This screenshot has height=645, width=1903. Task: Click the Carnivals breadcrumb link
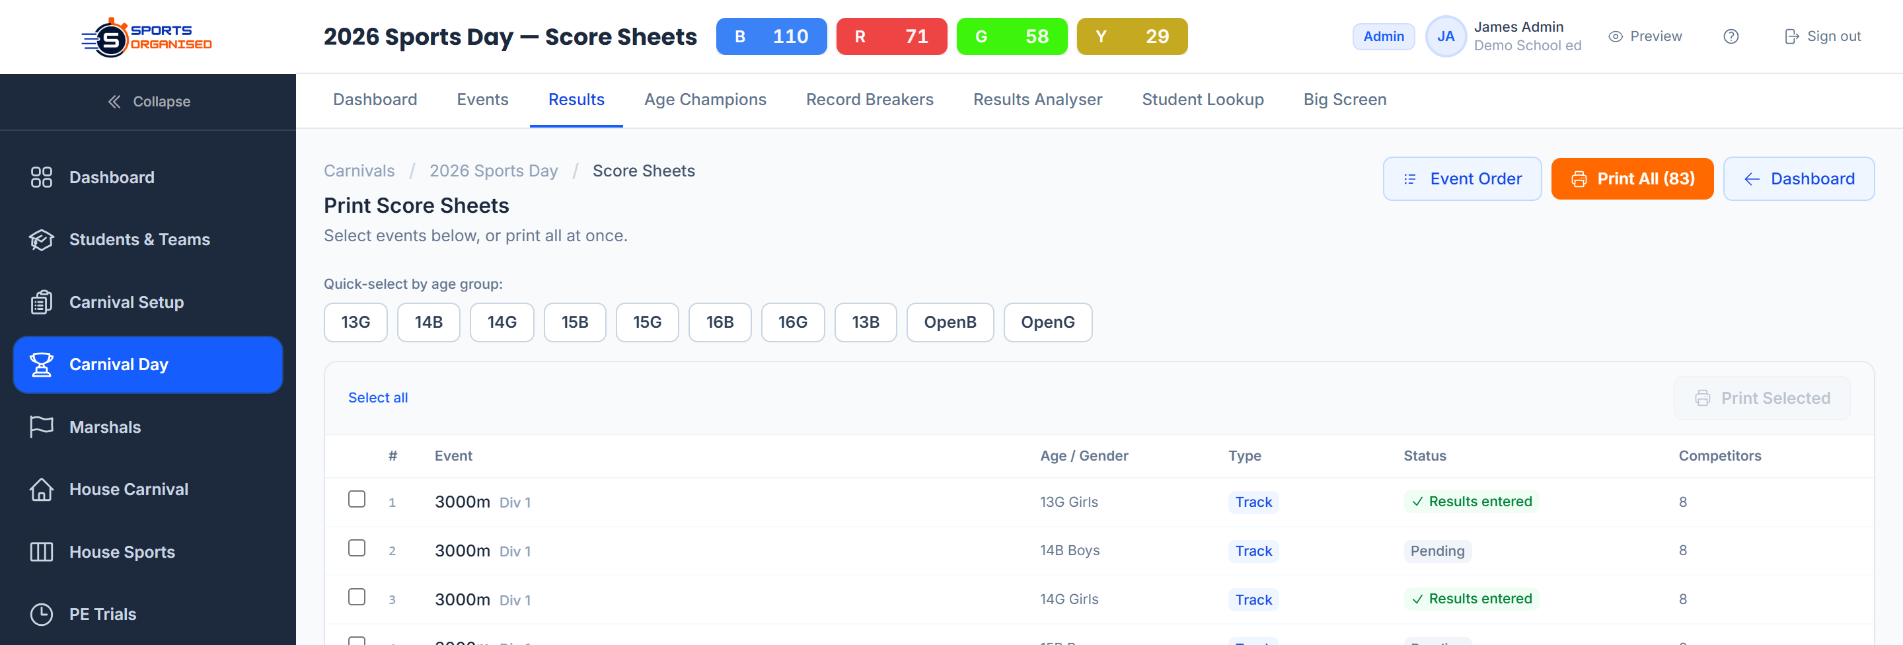pos(359,171)
